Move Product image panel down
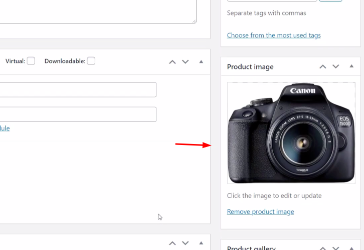The height and width of the screenshot is (250, 364). tap(336, 66)
